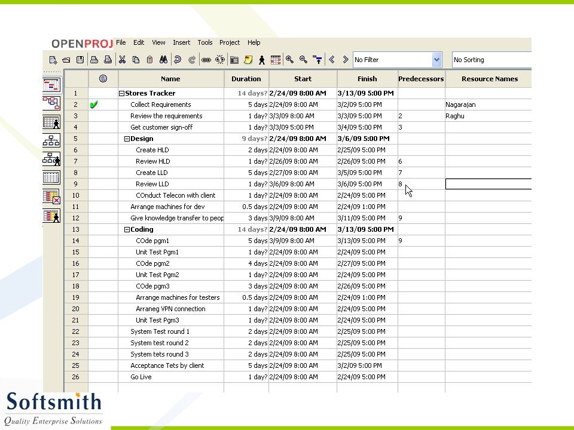Viewport: 574px width, 430px height.
Task: Click the 0.5 days duration for Arrange machines for dev
Action: 255,207
